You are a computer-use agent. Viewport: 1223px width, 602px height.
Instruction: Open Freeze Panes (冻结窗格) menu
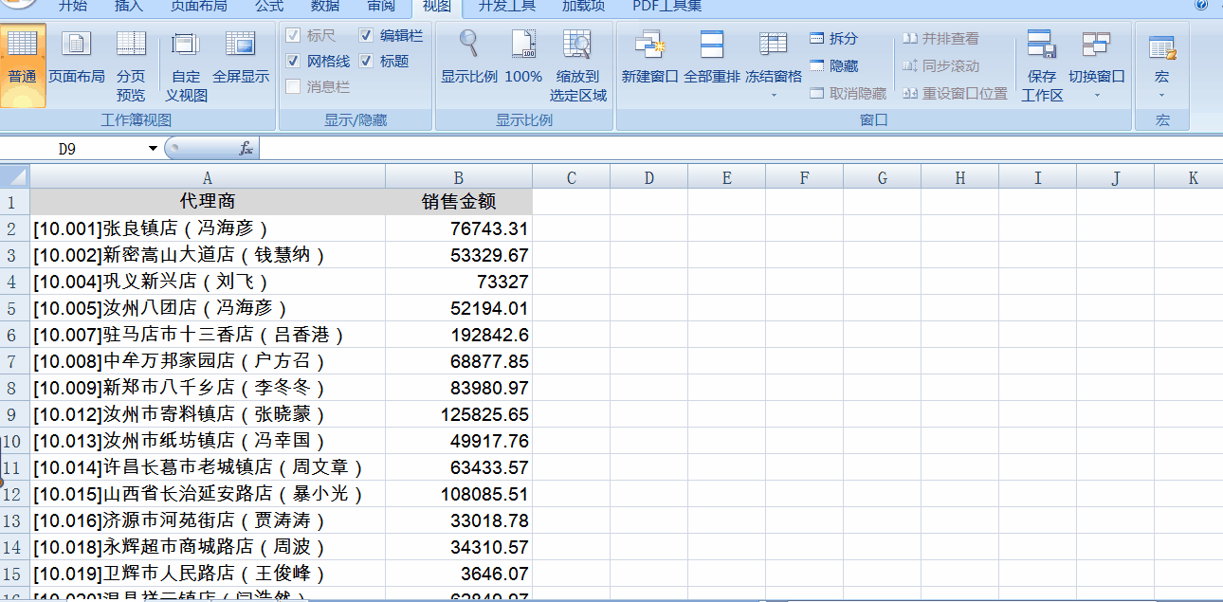[774, 64]
